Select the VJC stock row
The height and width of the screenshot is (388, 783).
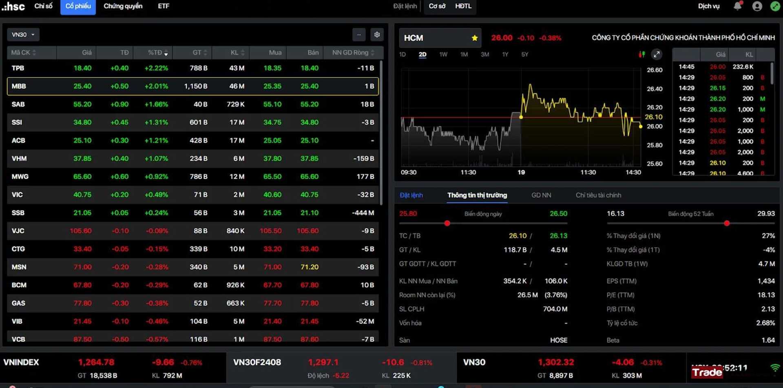193,231
